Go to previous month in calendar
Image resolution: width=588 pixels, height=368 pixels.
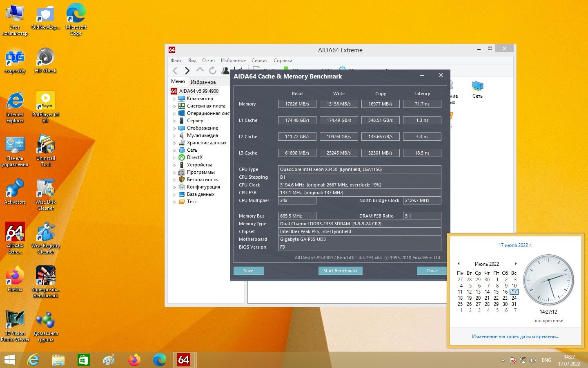pyautogui.click(x=459, y=264)
